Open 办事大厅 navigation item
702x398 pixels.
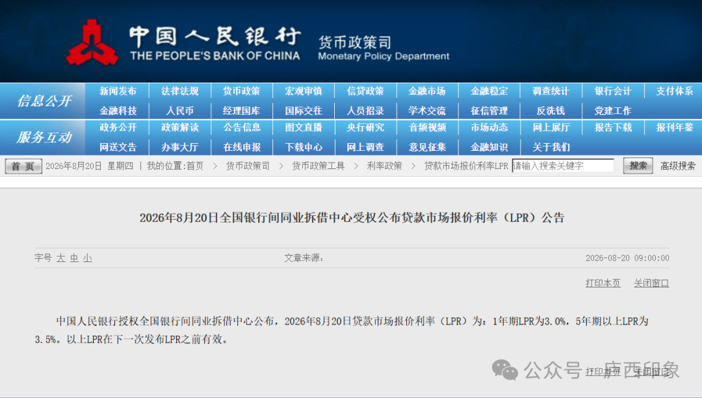click(x=179, y=147)
